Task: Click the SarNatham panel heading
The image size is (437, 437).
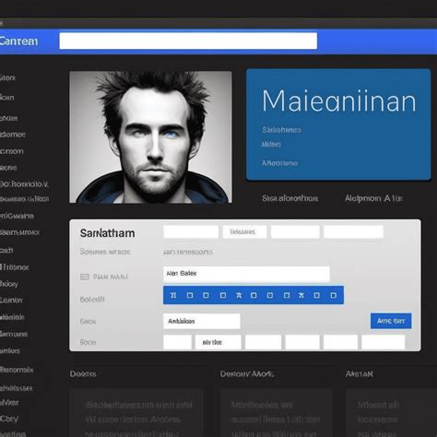Action: click(x=107, y=233)
